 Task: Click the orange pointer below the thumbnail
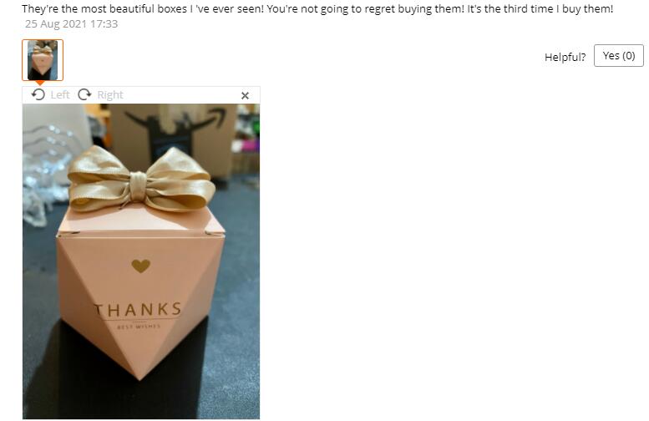40,84
